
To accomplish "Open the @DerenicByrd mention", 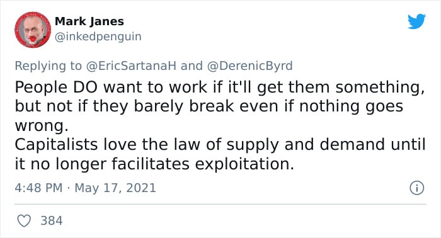I will pyautogui.click(x=249, y=65).
